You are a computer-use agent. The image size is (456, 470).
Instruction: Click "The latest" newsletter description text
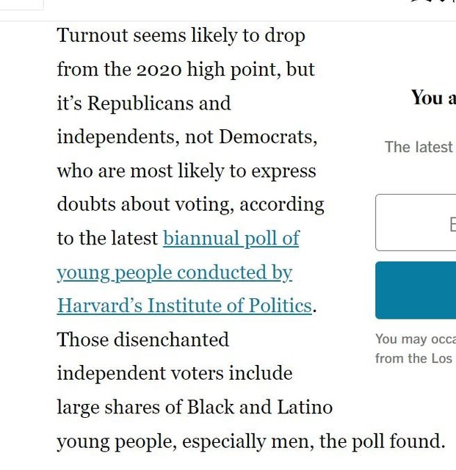click(x=419, y=147)
